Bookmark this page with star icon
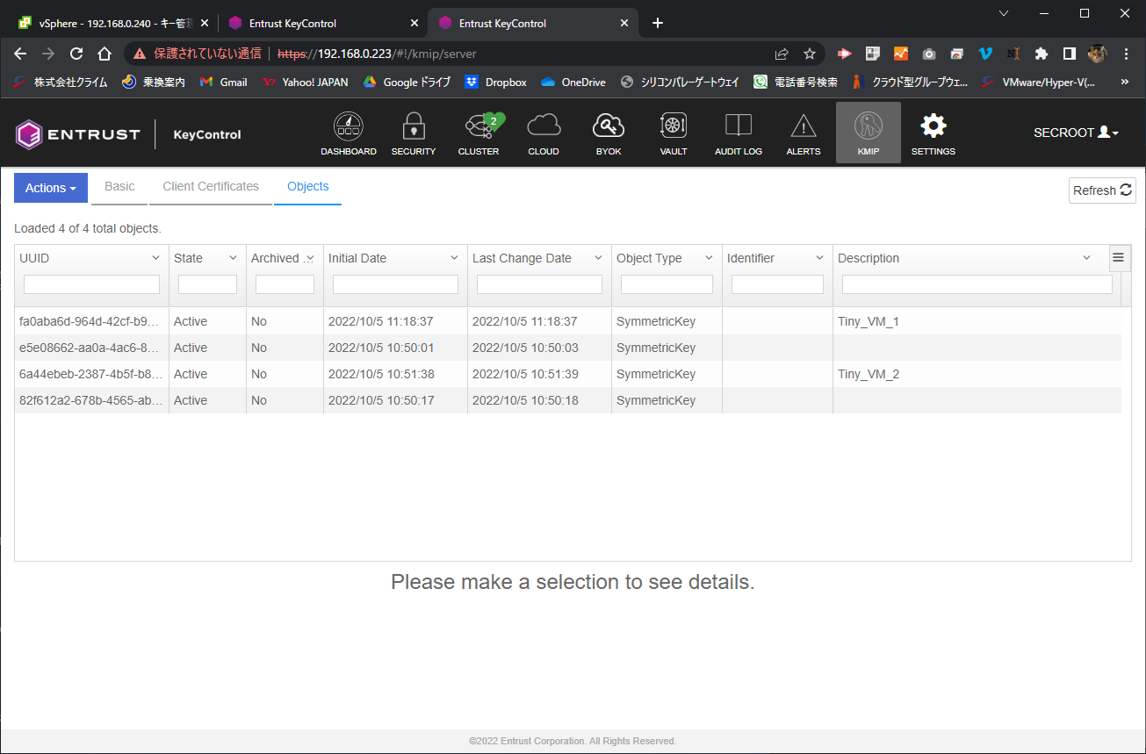1146x754 pixels. (x=810, y=54)
